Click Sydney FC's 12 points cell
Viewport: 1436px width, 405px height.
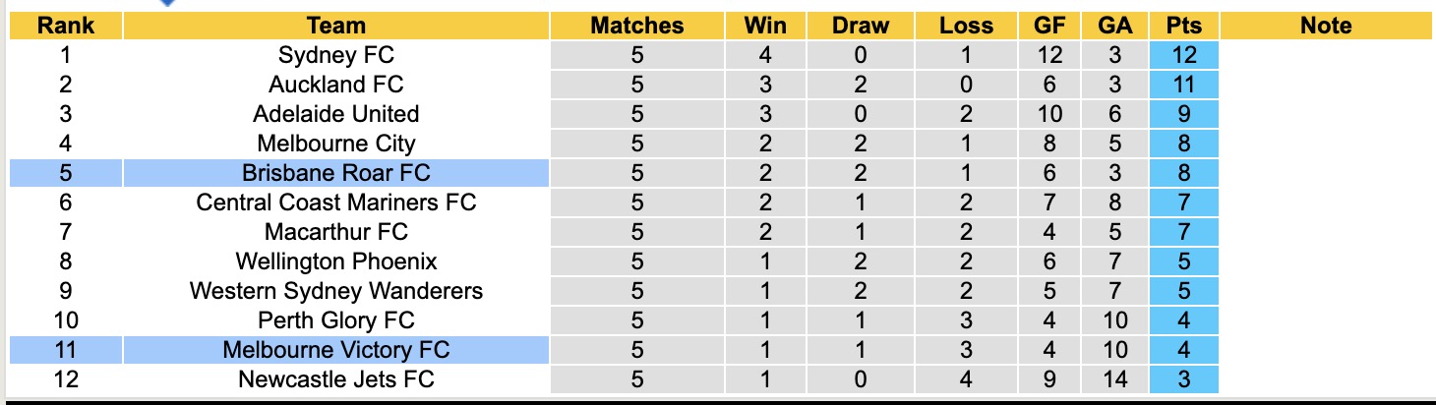pos(1183,55)
